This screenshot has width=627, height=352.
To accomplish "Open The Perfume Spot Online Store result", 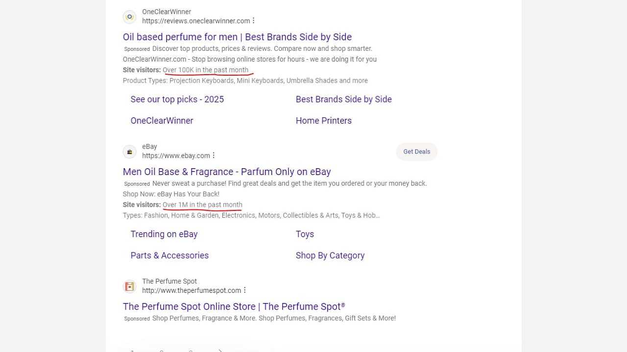I will point(234,307).
